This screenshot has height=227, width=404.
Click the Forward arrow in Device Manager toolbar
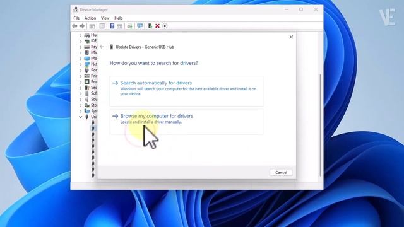82,26
